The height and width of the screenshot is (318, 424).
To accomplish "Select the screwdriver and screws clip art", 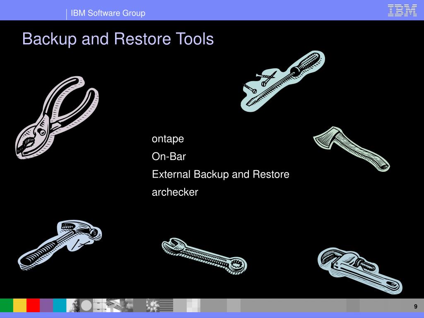I will click(282, 81).
